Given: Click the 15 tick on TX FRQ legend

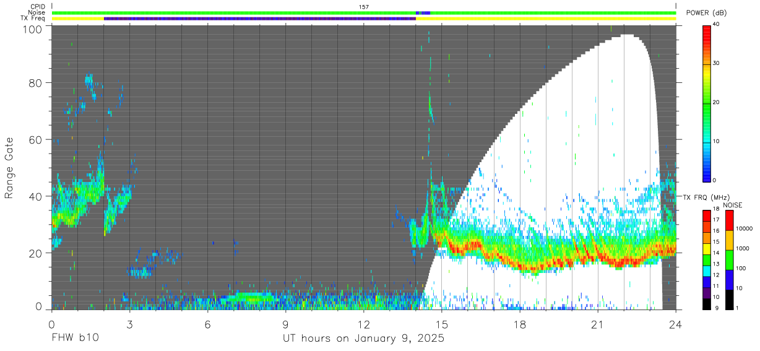Looking at the screenshot, I should coord(715,242).
